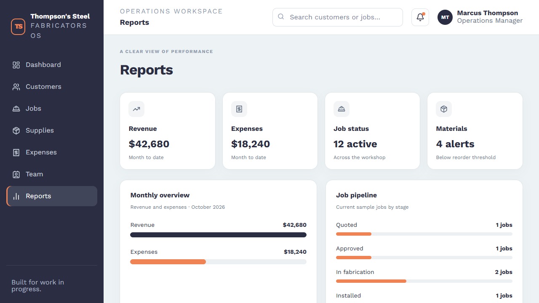Click the 'Monthly overview' heading
Image resolution: width=539 pixels, height=303 pixels.
coord(160,195)
